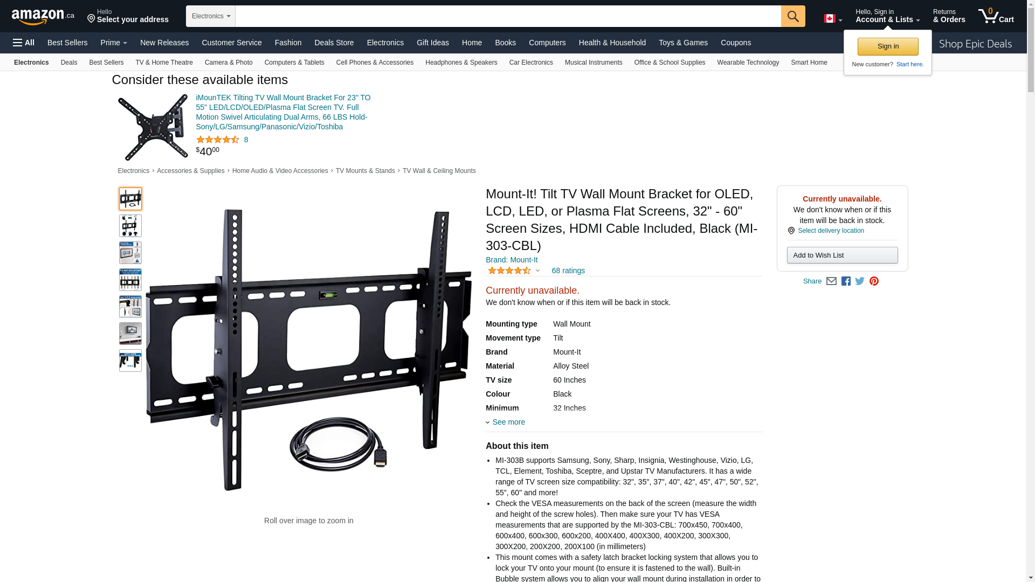Click the search magnifier button

(793, 16)
